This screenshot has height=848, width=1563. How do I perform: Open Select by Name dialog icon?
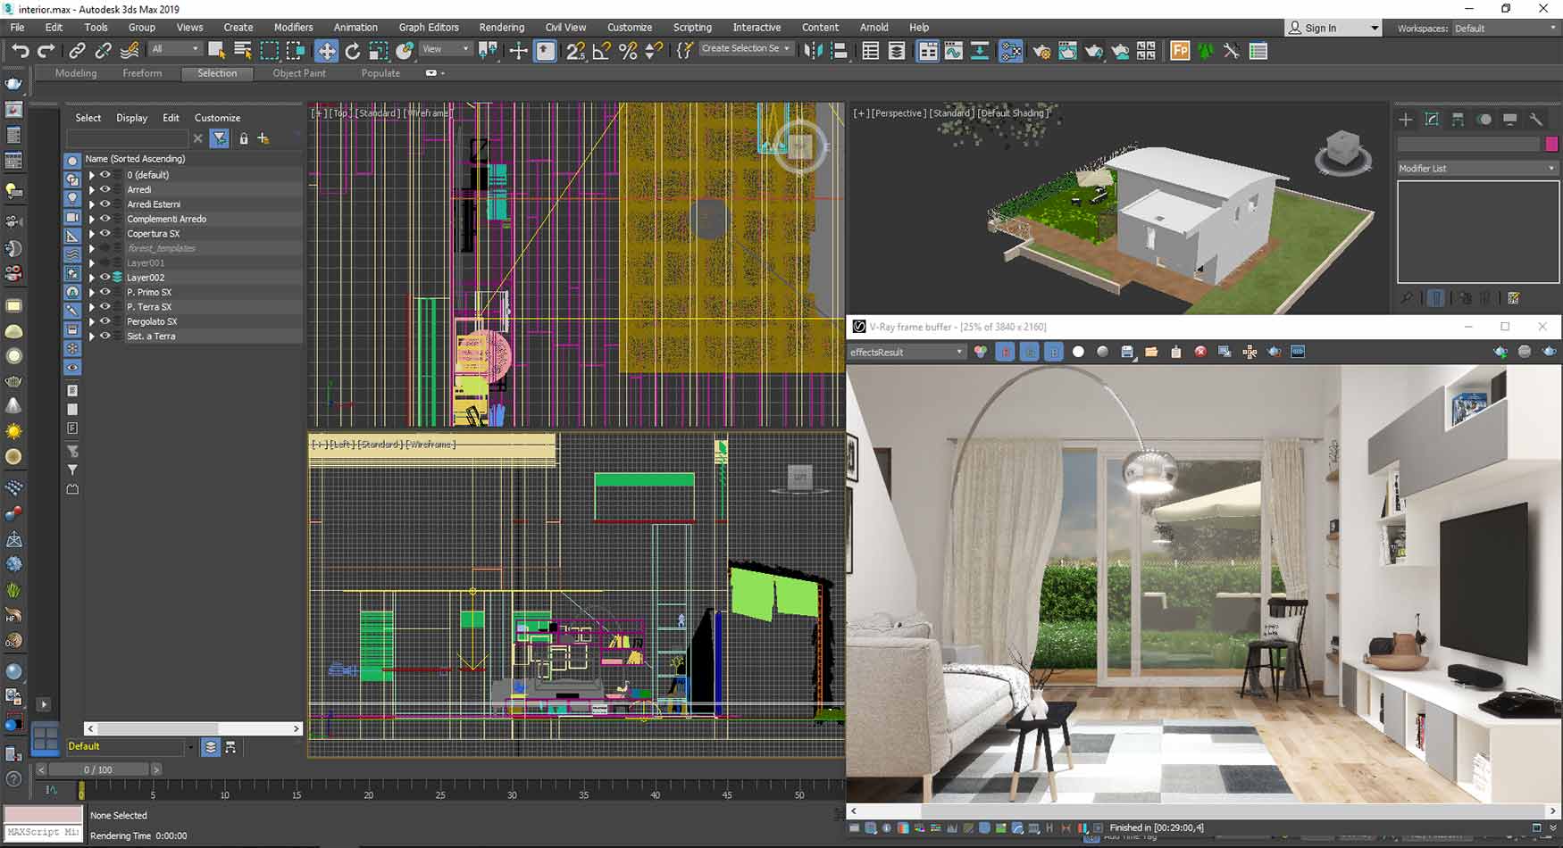[x=242, y=51]
